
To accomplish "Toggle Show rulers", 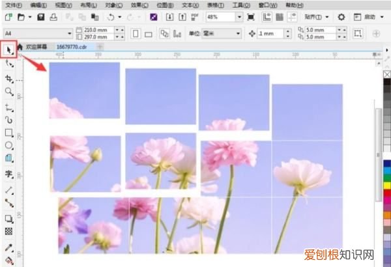I will tap(267, 17).
